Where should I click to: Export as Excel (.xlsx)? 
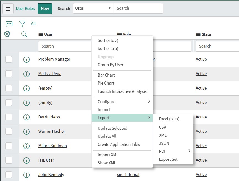[169, 119]
